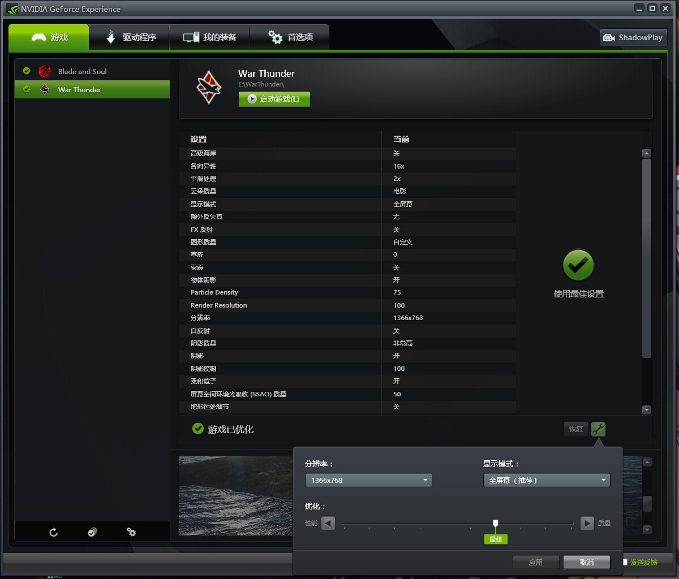Select the Render Resolution row
This screenshot has width=679, height=579.
(347, 305)
